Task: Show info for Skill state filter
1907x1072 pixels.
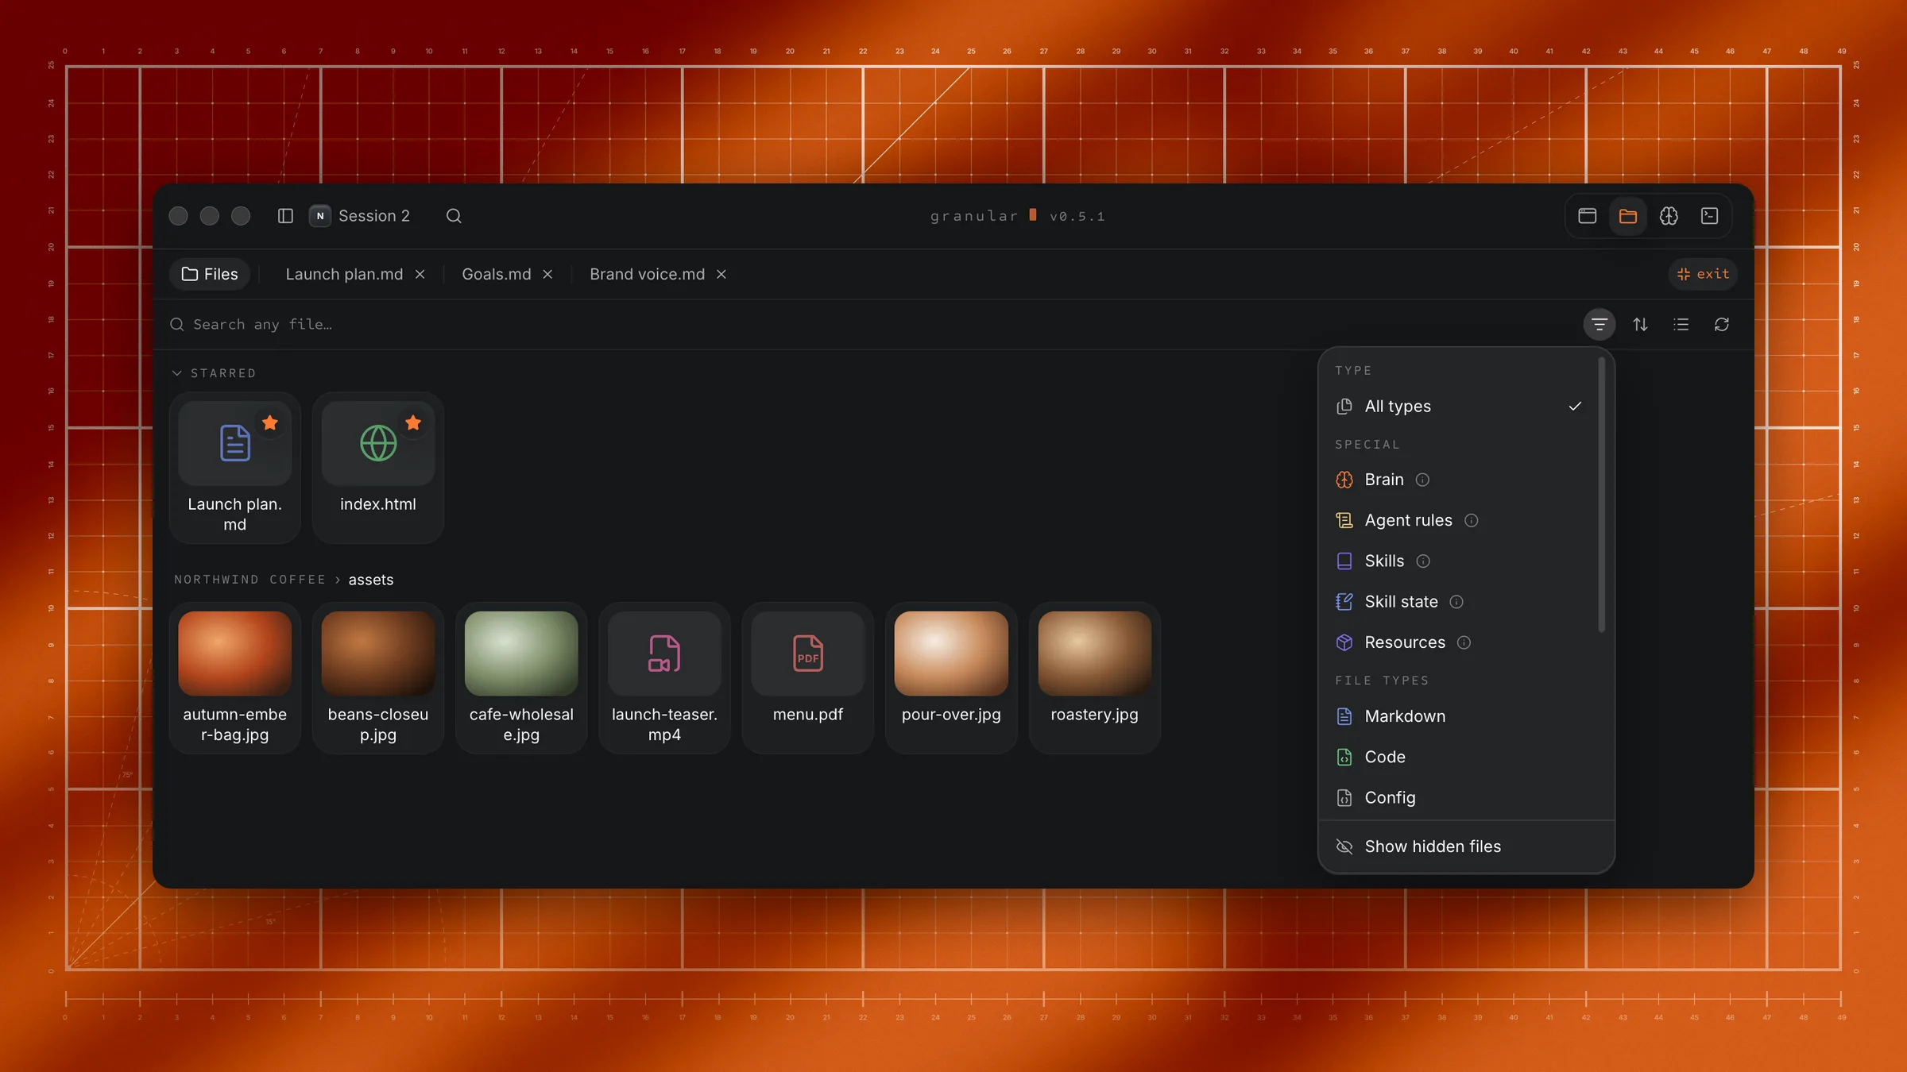Action: (1456, 602)
